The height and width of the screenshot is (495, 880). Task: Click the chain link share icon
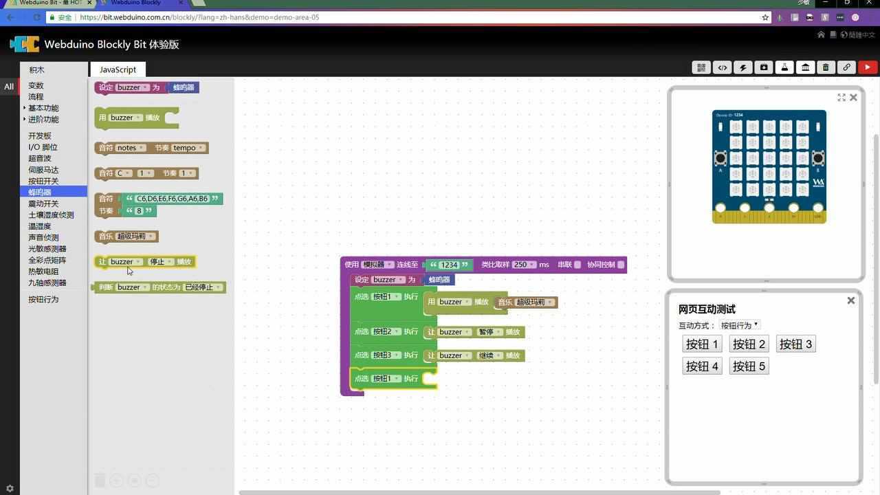click(x=846, y=67)
